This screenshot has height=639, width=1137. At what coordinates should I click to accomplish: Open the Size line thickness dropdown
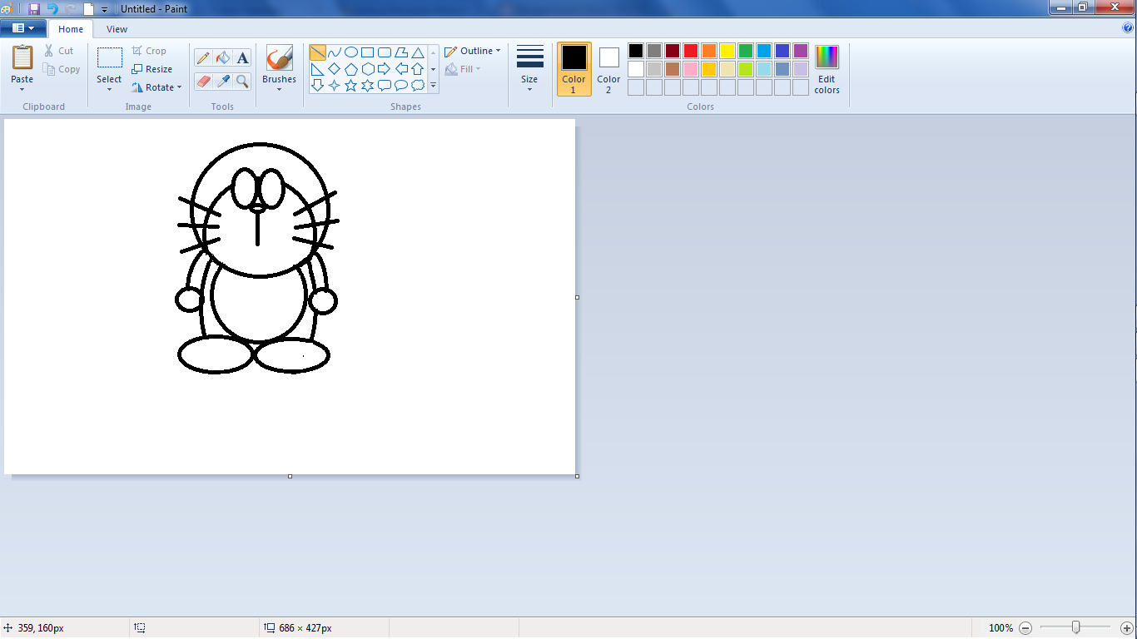529,69
